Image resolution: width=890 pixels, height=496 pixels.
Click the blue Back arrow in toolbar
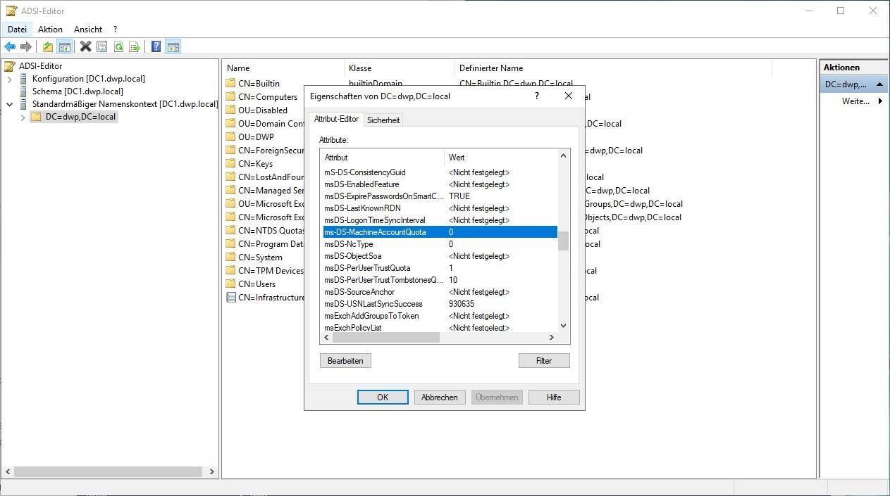[10, 47]
